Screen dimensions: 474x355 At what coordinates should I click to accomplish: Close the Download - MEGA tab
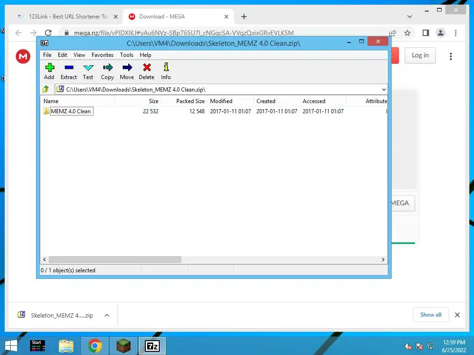click(226, 17)
